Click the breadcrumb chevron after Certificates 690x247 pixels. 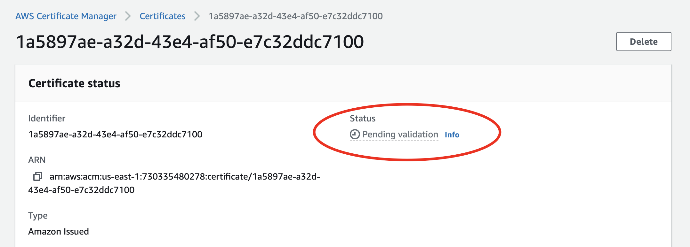coord(197,16)
